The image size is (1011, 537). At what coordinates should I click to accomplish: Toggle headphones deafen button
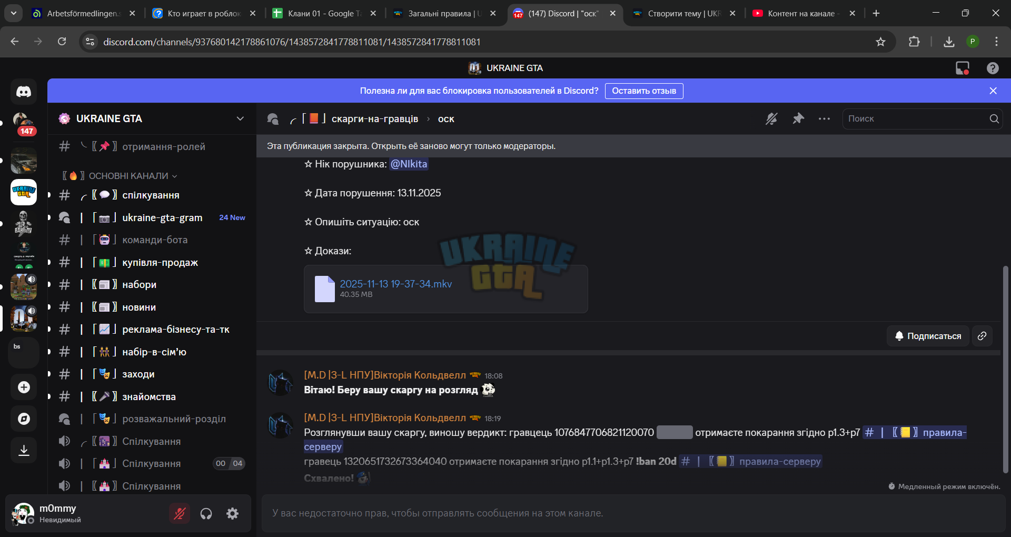coord(206,513)
